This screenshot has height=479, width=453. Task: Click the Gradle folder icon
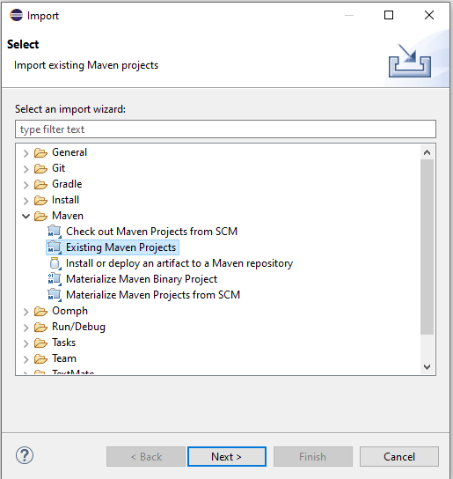click(40, 184)
